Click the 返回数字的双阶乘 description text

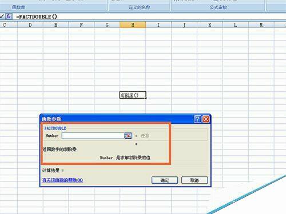click(x=59, y=150)
